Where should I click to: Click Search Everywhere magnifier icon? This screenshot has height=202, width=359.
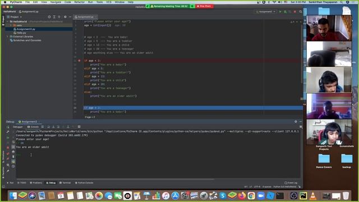301,12
